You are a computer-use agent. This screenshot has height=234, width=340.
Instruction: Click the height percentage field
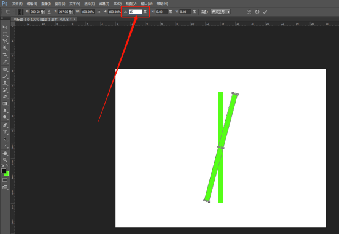click(114, 12)
